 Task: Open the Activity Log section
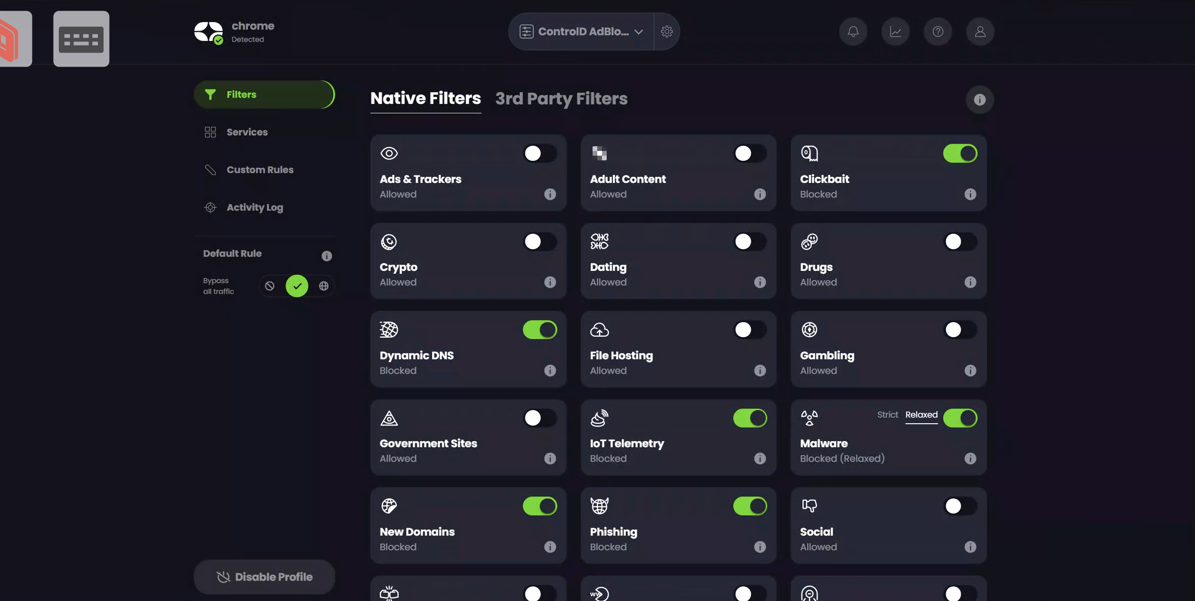coord(264,207)
